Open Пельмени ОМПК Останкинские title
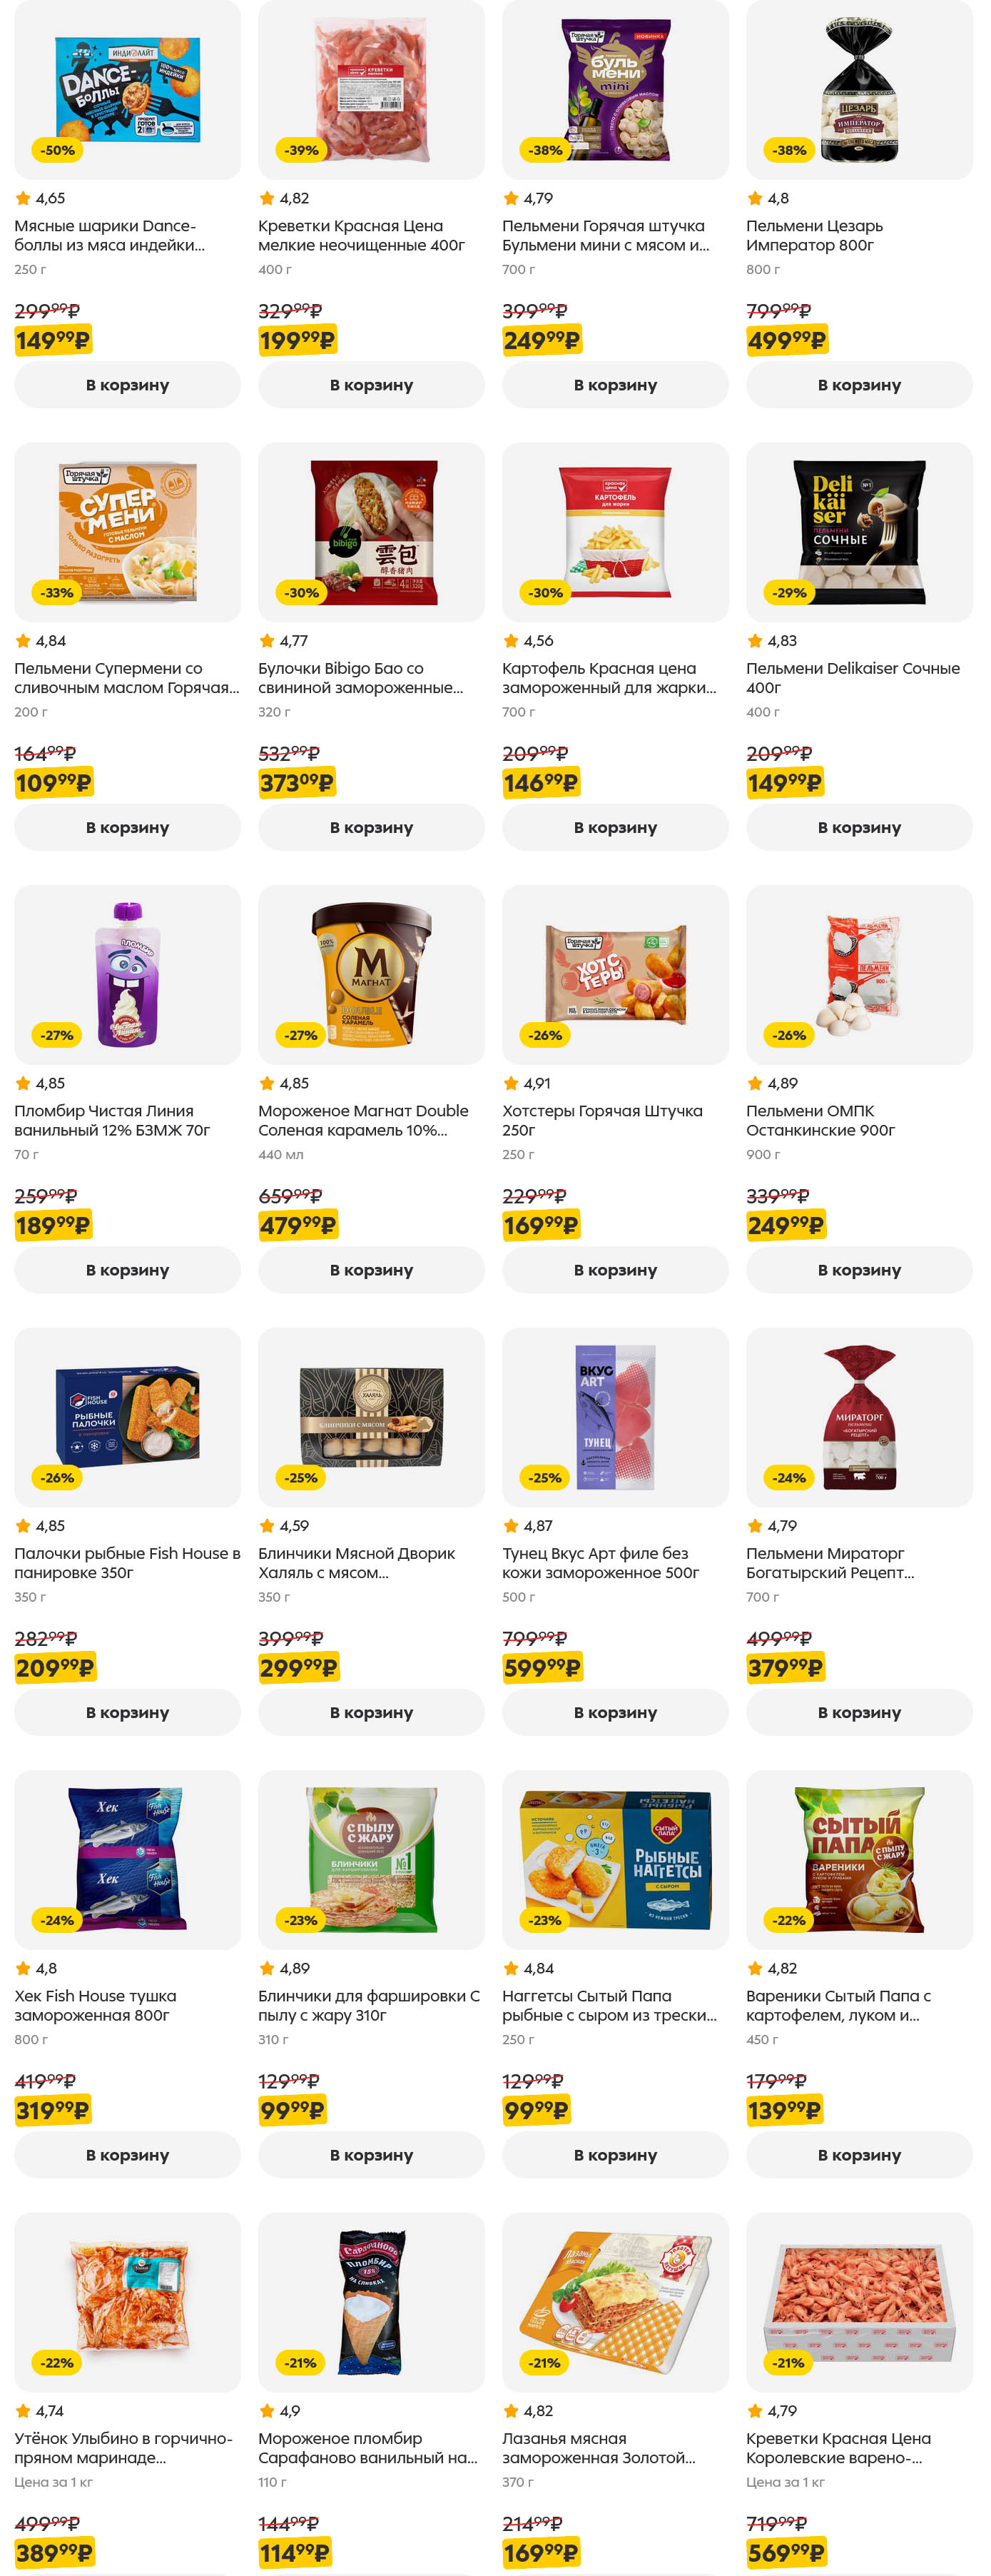991x2576 pixels. click(819, 1120)
